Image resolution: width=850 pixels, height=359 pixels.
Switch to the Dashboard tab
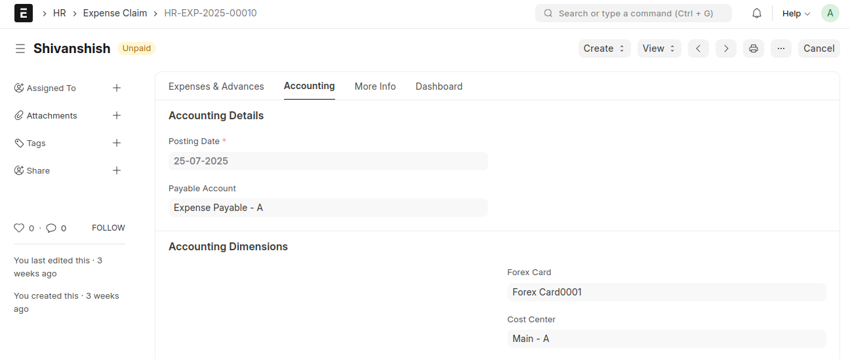click(439, 86)
